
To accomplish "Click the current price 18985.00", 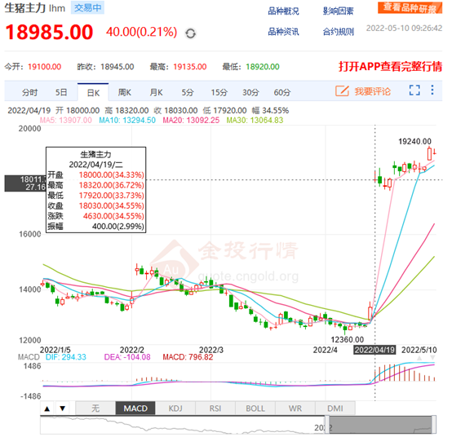I will coord(49,32).
